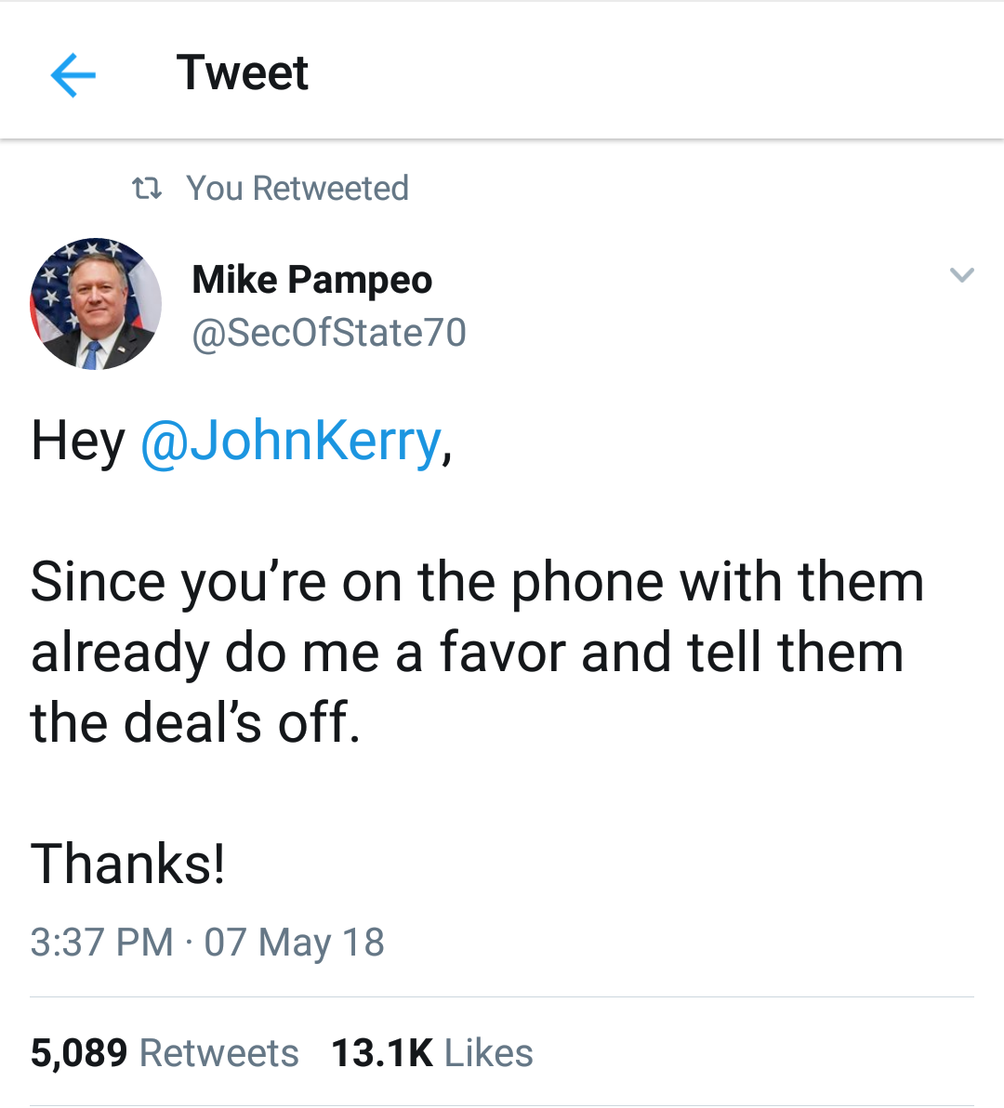The width and height of the screenshot is (1004, 1108).
Task: Go back using the blue arrow
Action: [73, 74]
